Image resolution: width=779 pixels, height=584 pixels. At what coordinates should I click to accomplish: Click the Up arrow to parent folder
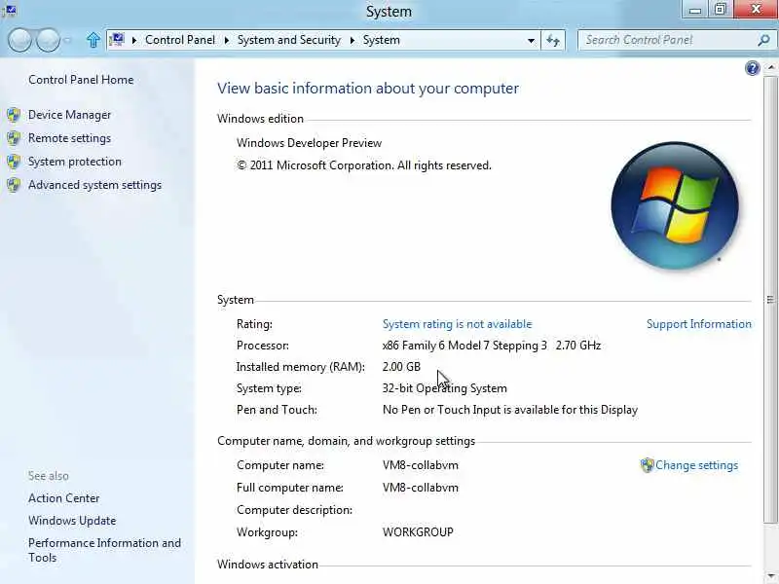tap(93, 40)
